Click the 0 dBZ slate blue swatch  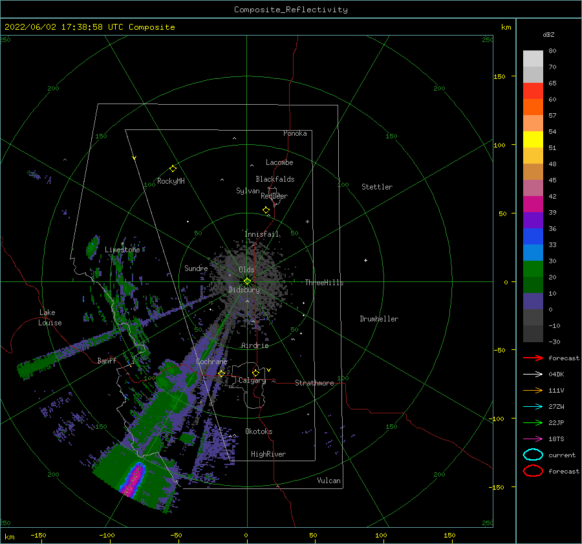point(533,301)
